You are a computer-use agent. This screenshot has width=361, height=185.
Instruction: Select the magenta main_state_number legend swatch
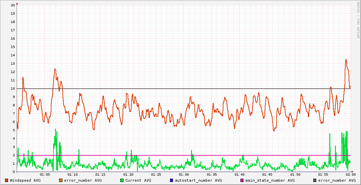coord(242,180)
